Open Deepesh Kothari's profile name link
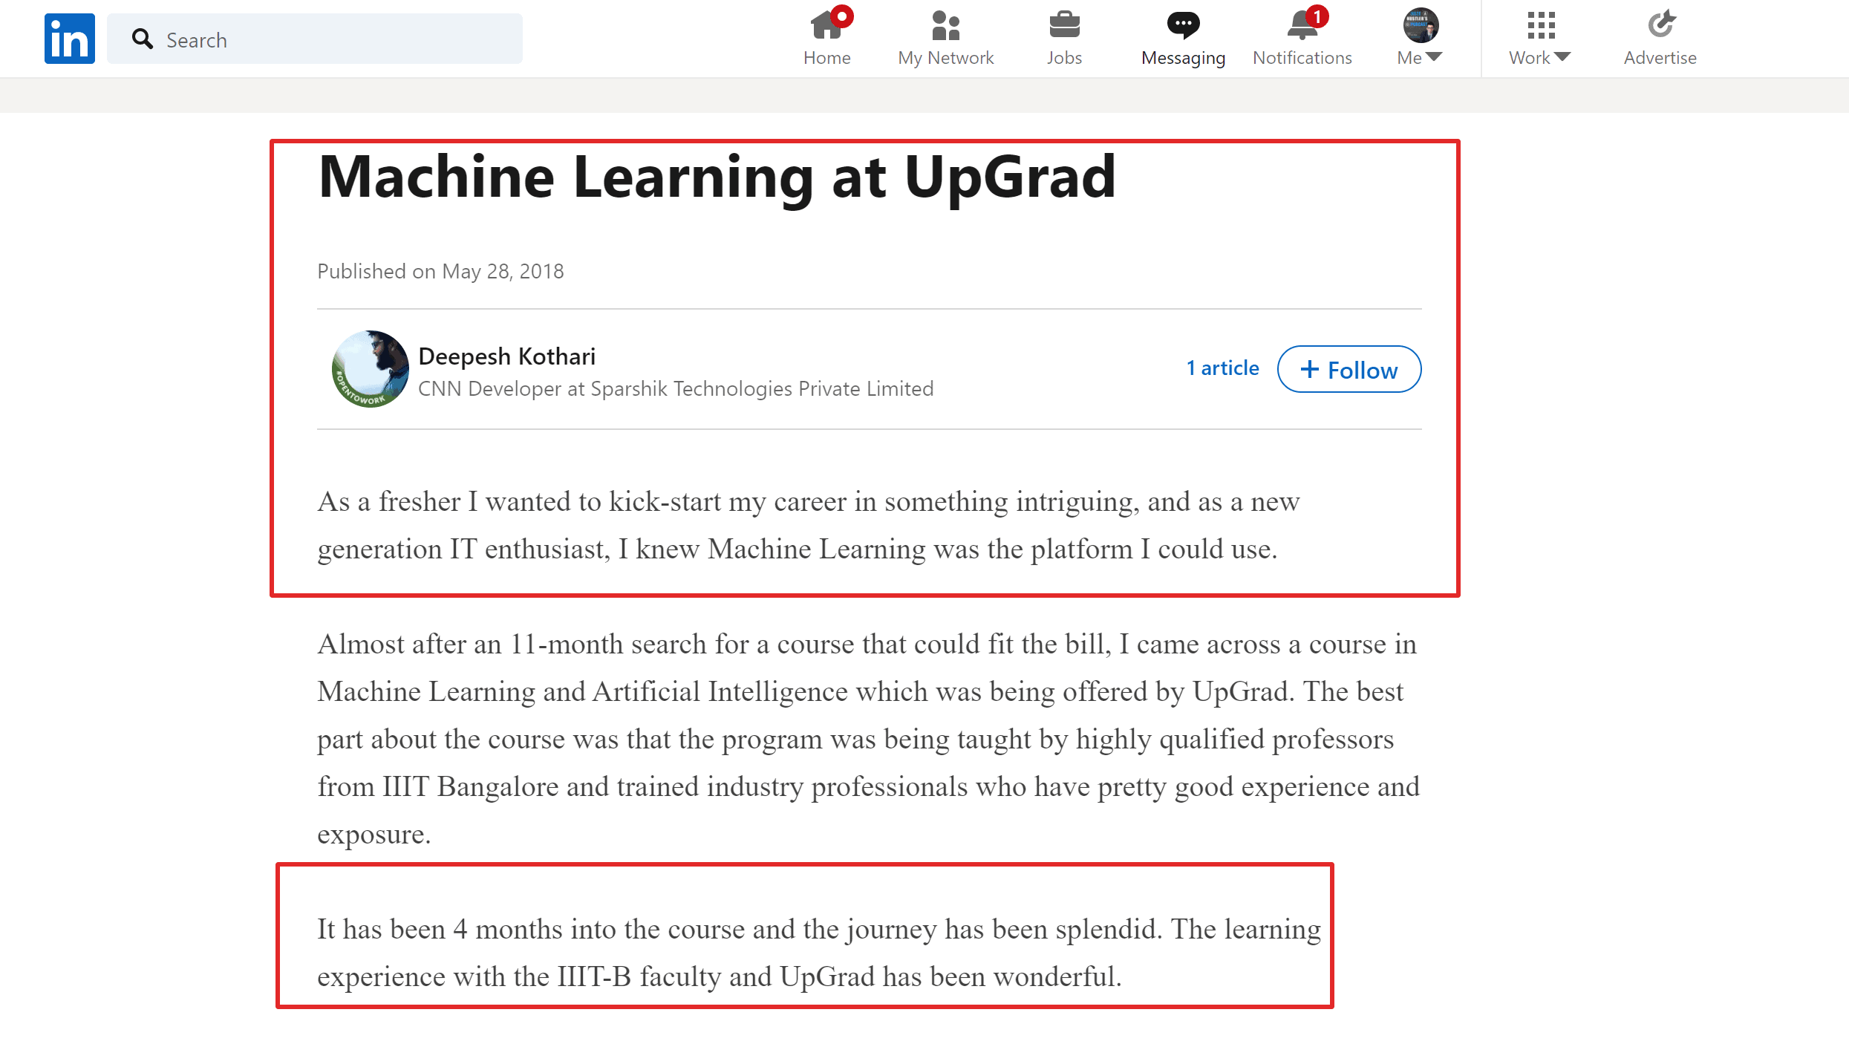The image size is (1849, 1044). tap(507, 356)
